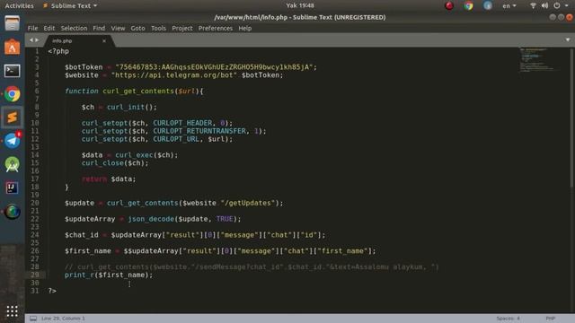575x323 pixels.
Task: Select the Sublime Text dock icon
Action: point(12,118)
